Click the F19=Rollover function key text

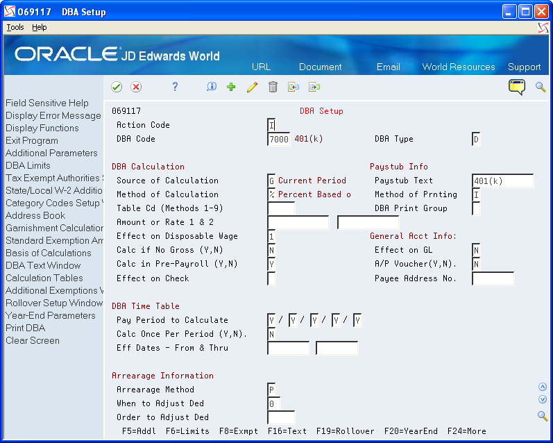345,431
